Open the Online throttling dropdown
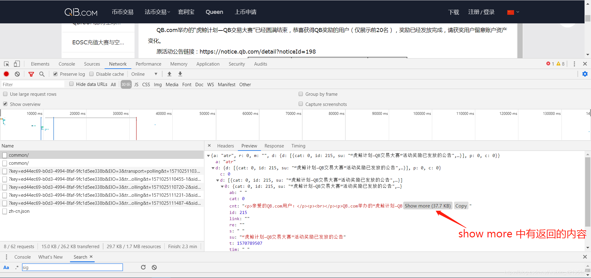The width and height of the screenshot is (591, 278). point(144,74)
